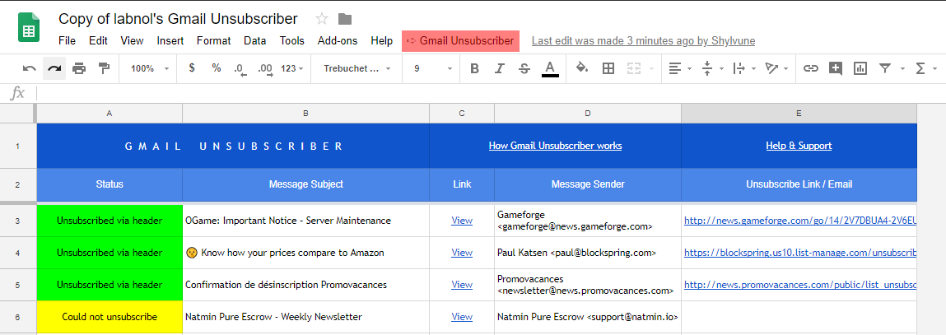The image size is (946, 335).
Task: Open the fill color paint bucket
Action: (x=582, y=68)
